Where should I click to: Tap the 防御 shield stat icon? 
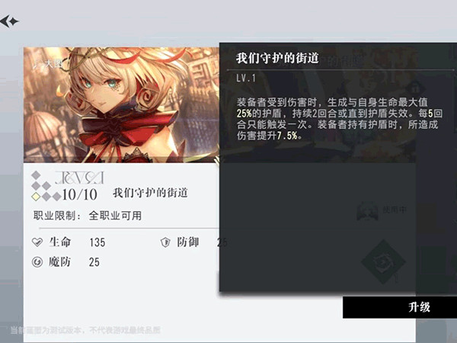pyautogui.click(x=165, y=242)
